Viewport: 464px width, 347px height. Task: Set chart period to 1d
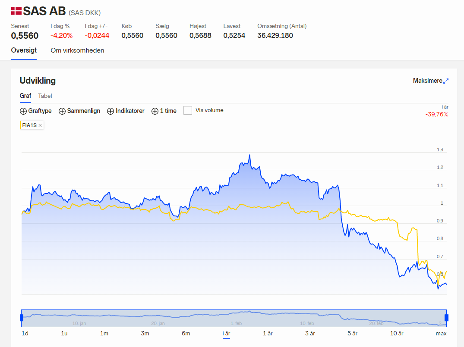[x=25, y=333]
